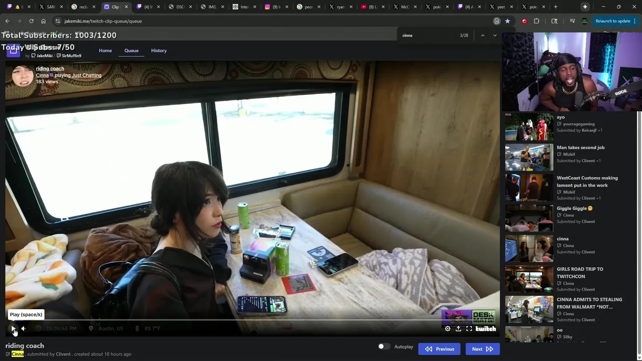Reload the current page
This screenshot has width=642, height=361.
click(x=31, y=21)
